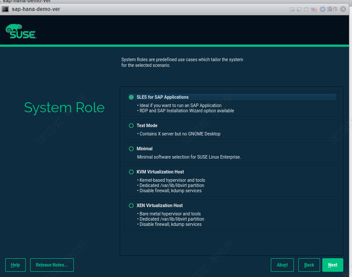
Task: Open the gear settings icon in the title bar
Action: (x=323, y=9)
